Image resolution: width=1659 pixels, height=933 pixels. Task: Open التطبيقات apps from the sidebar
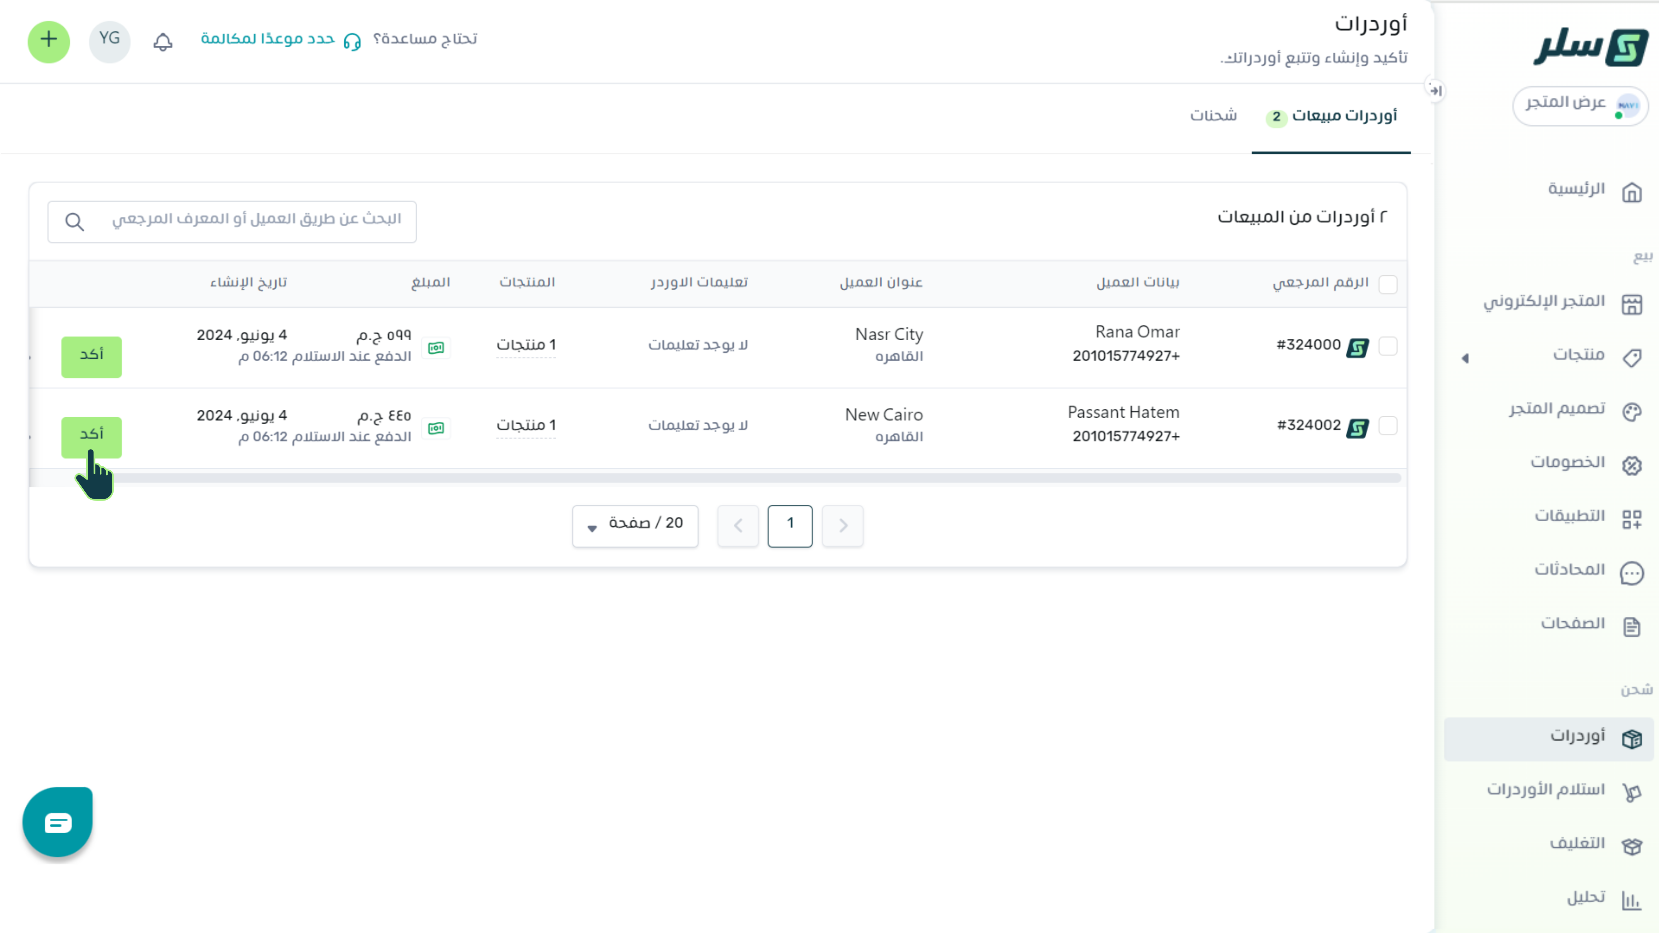coord(1570,516)
